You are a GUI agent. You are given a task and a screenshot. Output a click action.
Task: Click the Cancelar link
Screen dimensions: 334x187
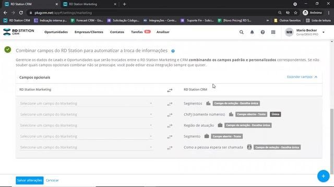(x=52, y=180)
